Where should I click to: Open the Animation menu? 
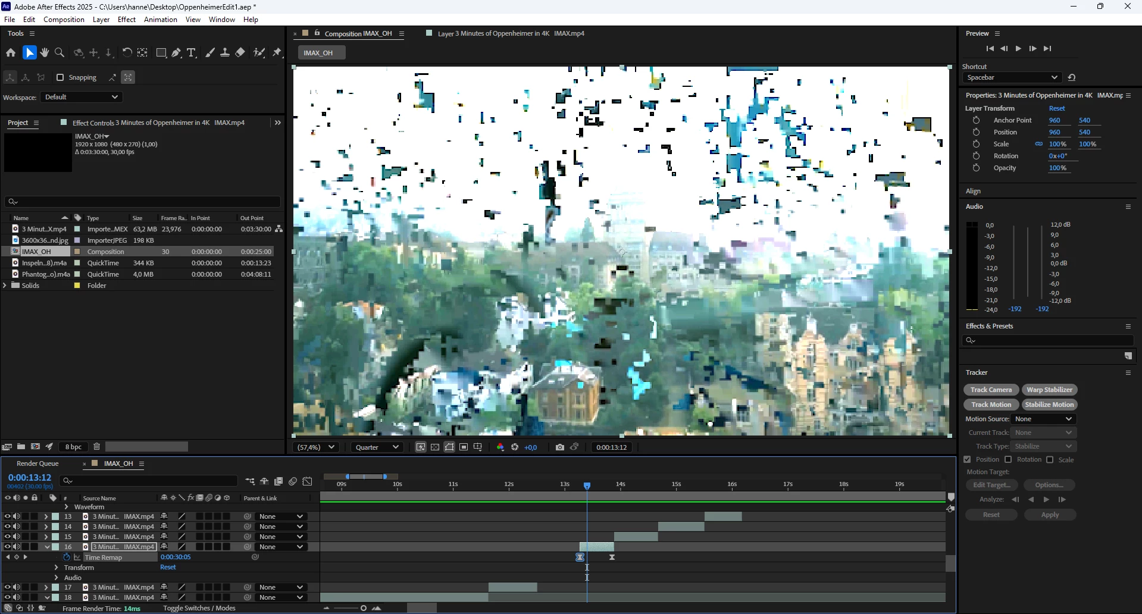[x=161, y=20]
